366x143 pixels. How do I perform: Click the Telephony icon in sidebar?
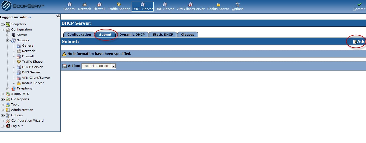tap(13, 88)
